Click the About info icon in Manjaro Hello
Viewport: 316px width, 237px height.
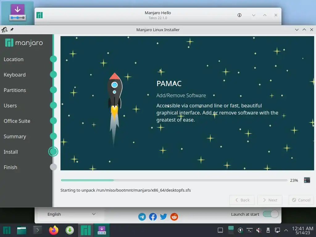click(x=239, y=15)
